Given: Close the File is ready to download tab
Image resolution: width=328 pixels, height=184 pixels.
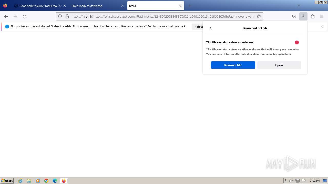Looking at the screenshot, I should (x=122, y=6).
